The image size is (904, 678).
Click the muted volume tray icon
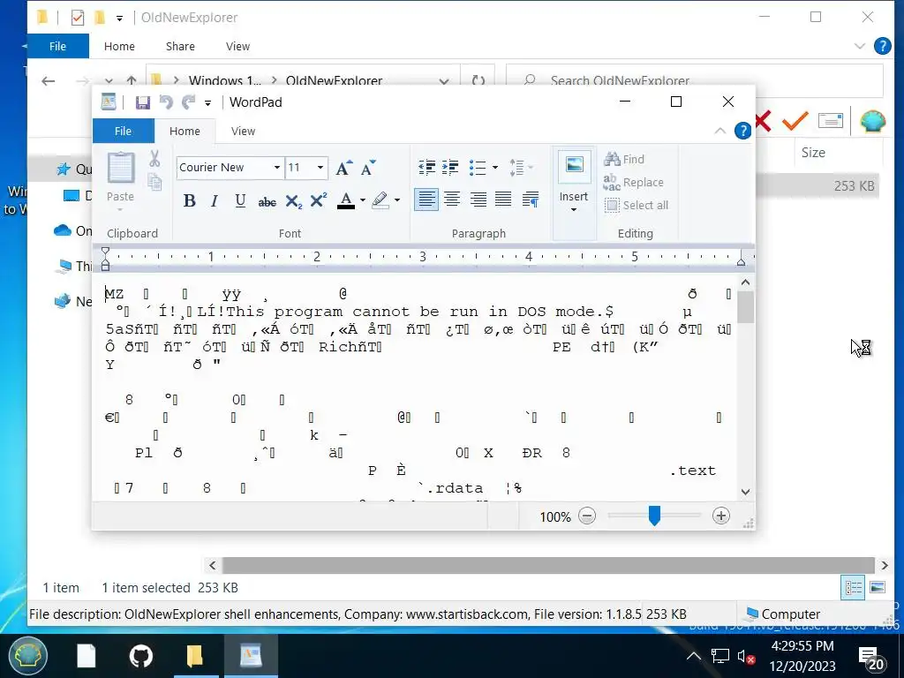747,657
